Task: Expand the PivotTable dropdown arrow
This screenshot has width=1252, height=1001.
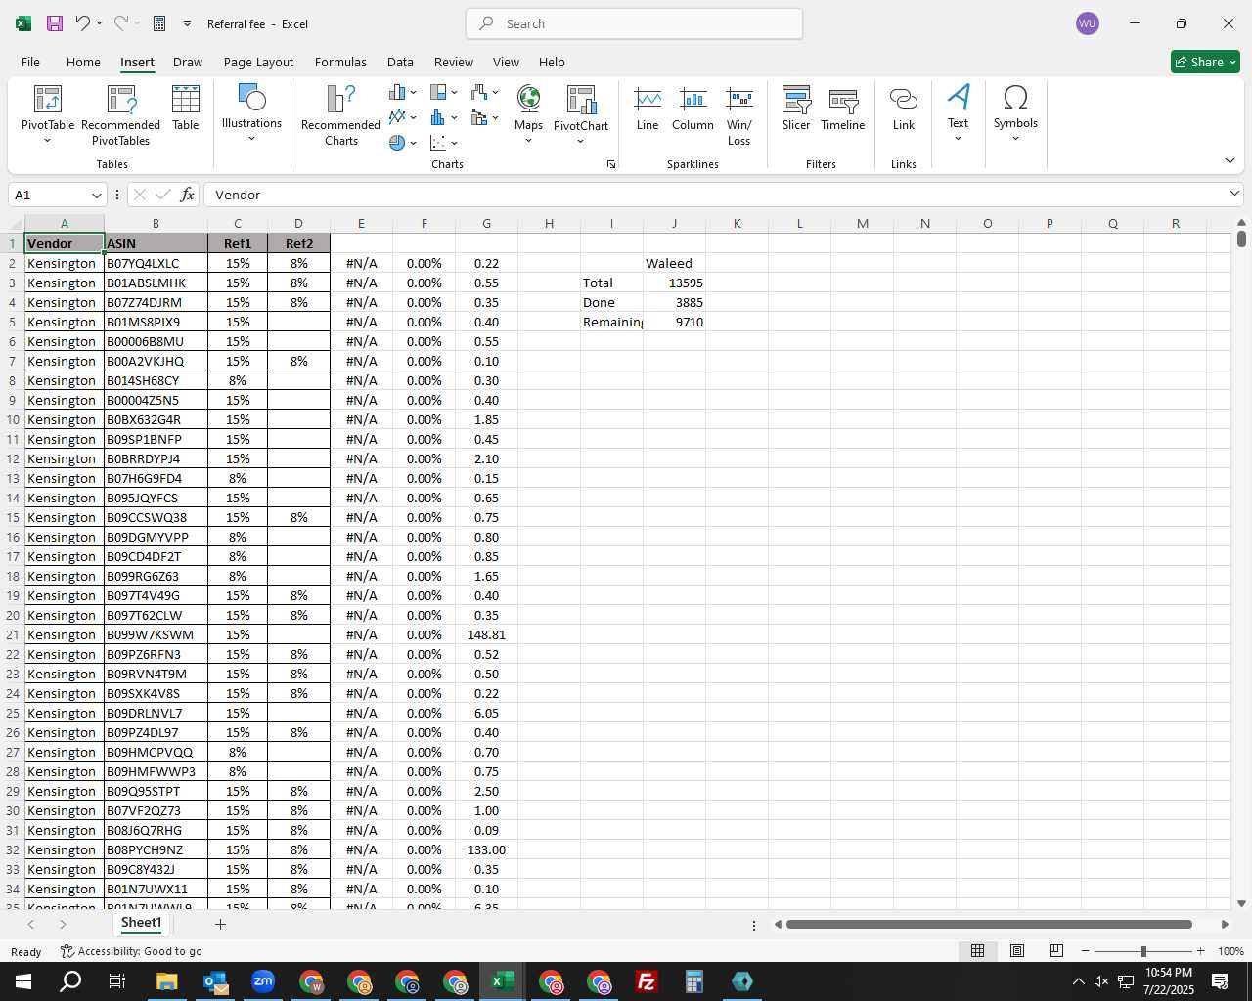Action: coord(47,141)
